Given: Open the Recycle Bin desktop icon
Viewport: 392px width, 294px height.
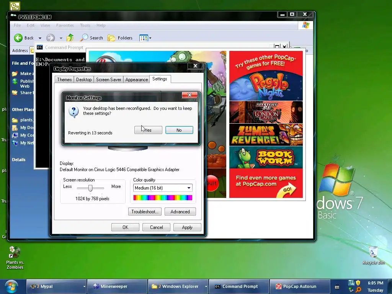Looking at the screenshot, I should tap(373, 255).
